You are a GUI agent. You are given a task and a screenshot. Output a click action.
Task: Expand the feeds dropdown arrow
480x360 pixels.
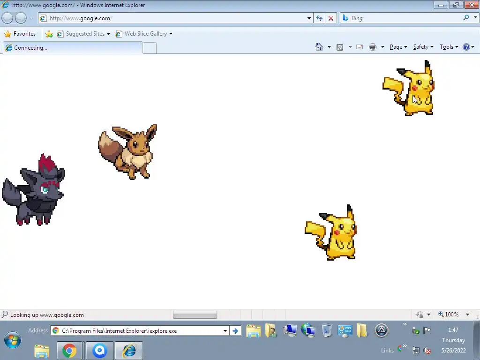350,47
